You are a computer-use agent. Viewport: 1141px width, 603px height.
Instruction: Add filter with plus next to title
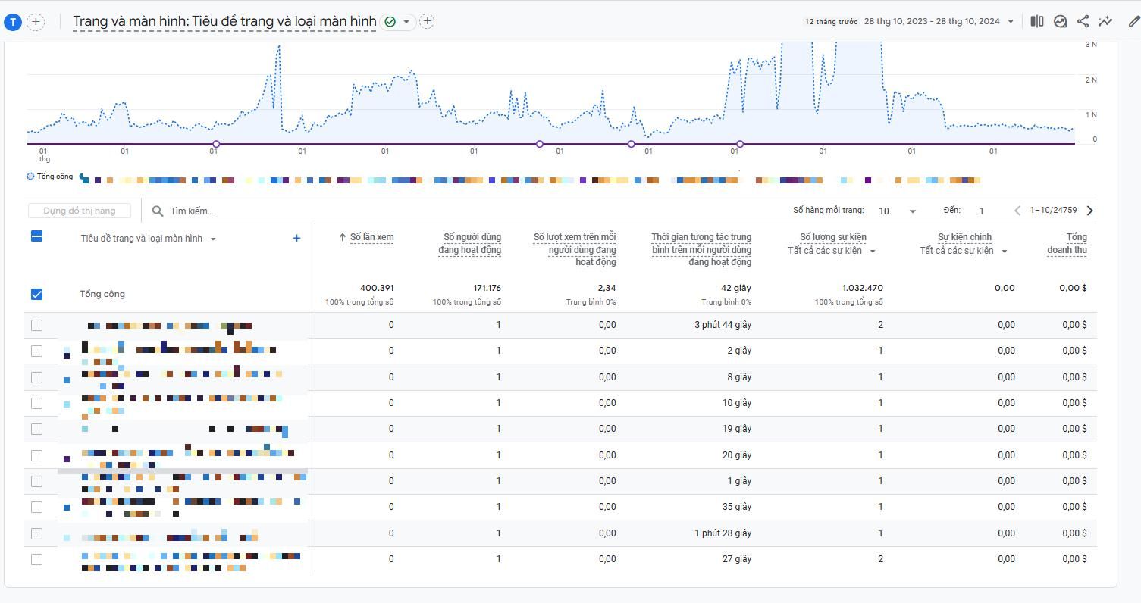pos(427,21)
